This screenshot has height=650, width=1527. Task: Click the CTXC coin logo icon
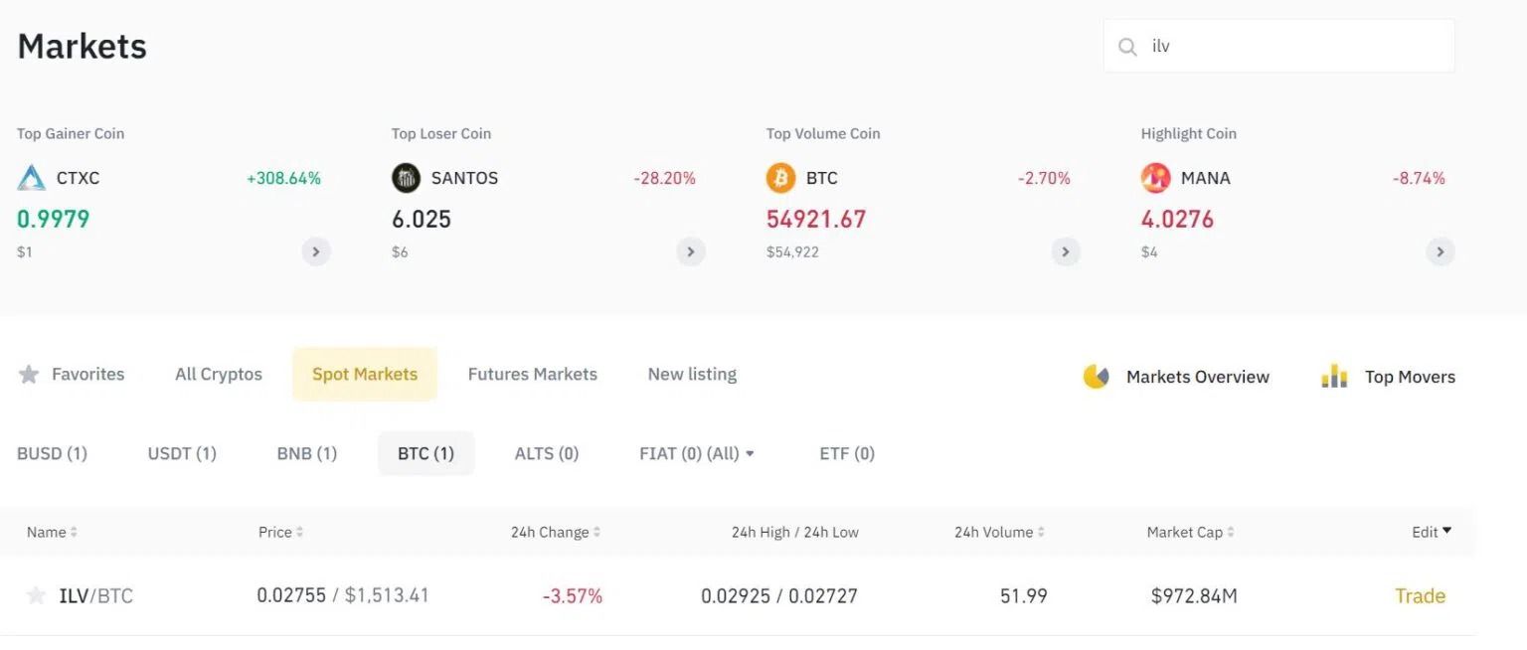32,178
